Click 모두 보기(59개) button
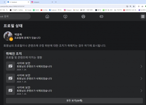Image resolution: width=146 pixels, height=105 pixels. pos(74,101)
